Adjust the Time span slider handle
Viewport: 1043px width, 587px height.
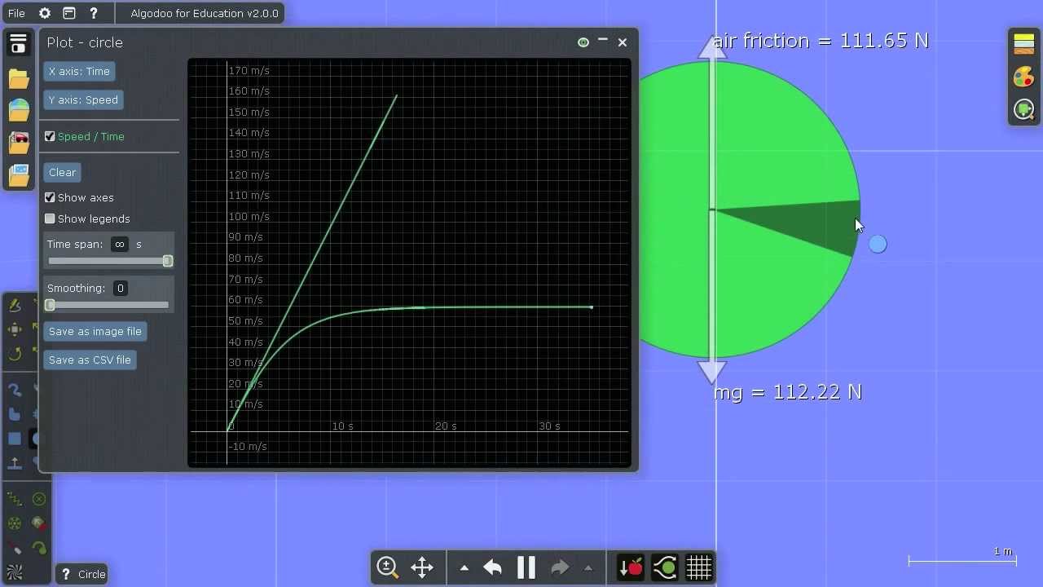tap(168, 261)
